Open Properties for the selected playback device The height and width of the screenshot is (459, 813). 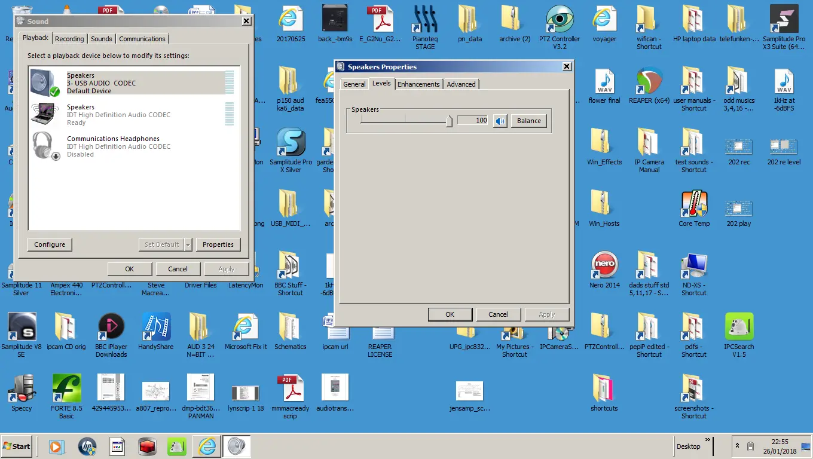(218, 244)
